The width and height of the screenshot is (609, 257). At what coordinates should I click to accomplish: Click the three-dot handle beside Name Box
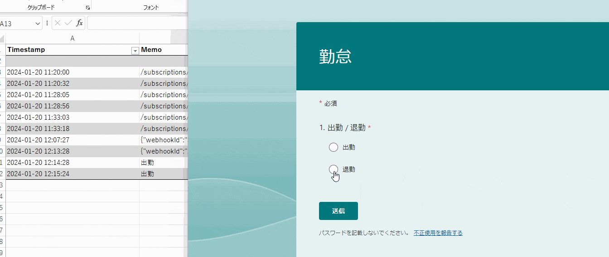[47, 23]
